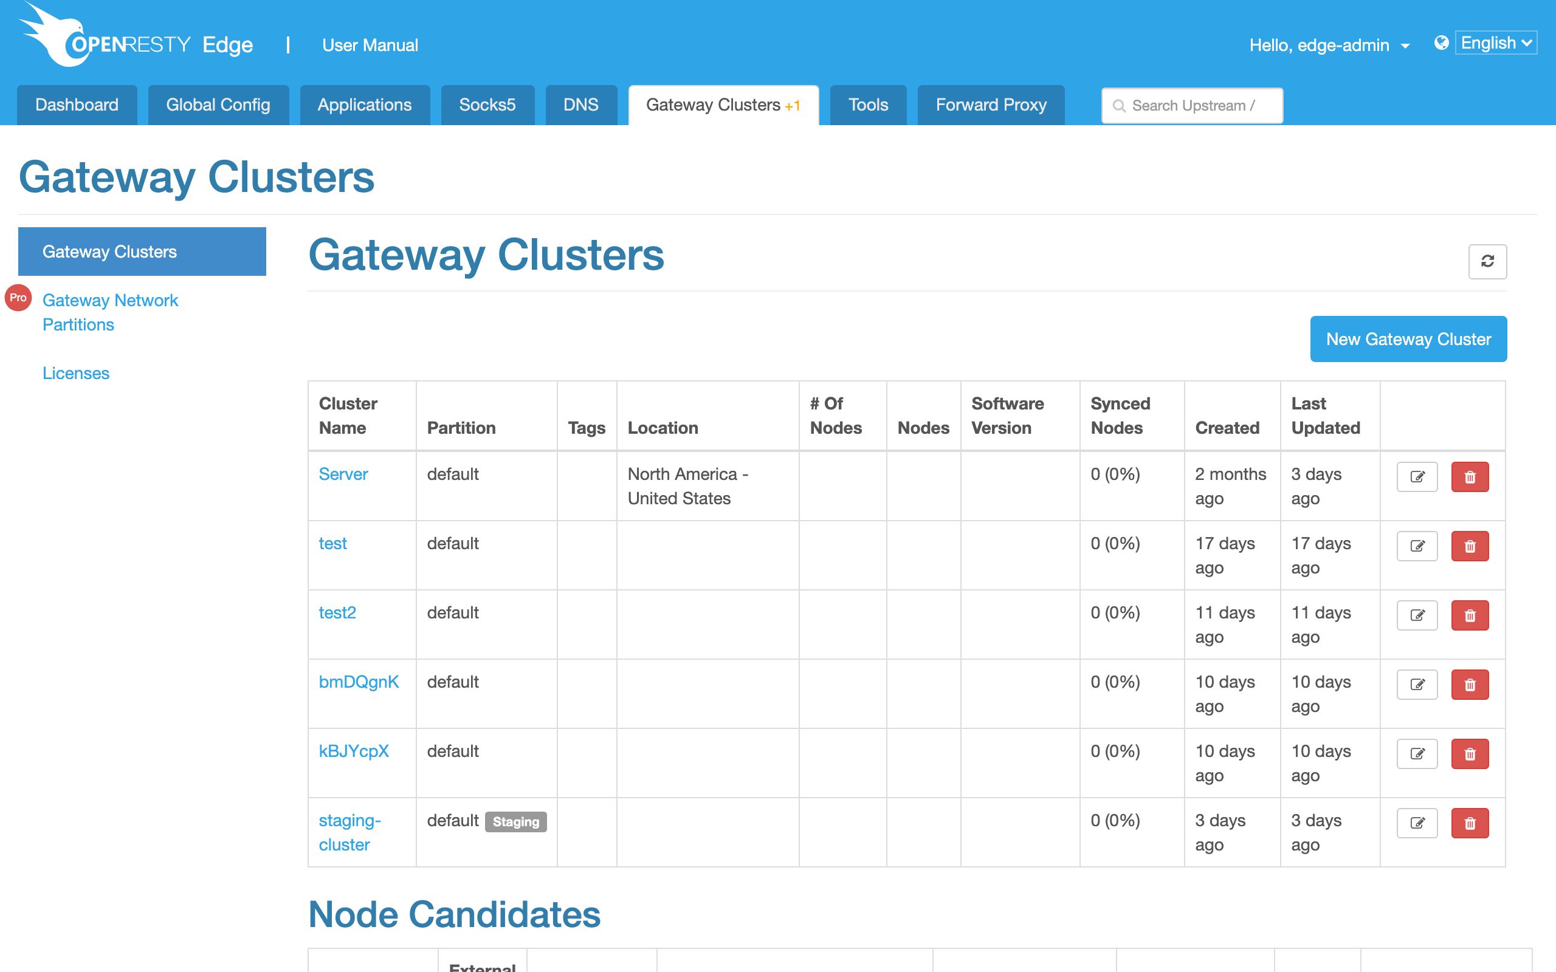1556x972 pixels.
Task: Click the Pro badge icon
Action: [x=18, y=298]
